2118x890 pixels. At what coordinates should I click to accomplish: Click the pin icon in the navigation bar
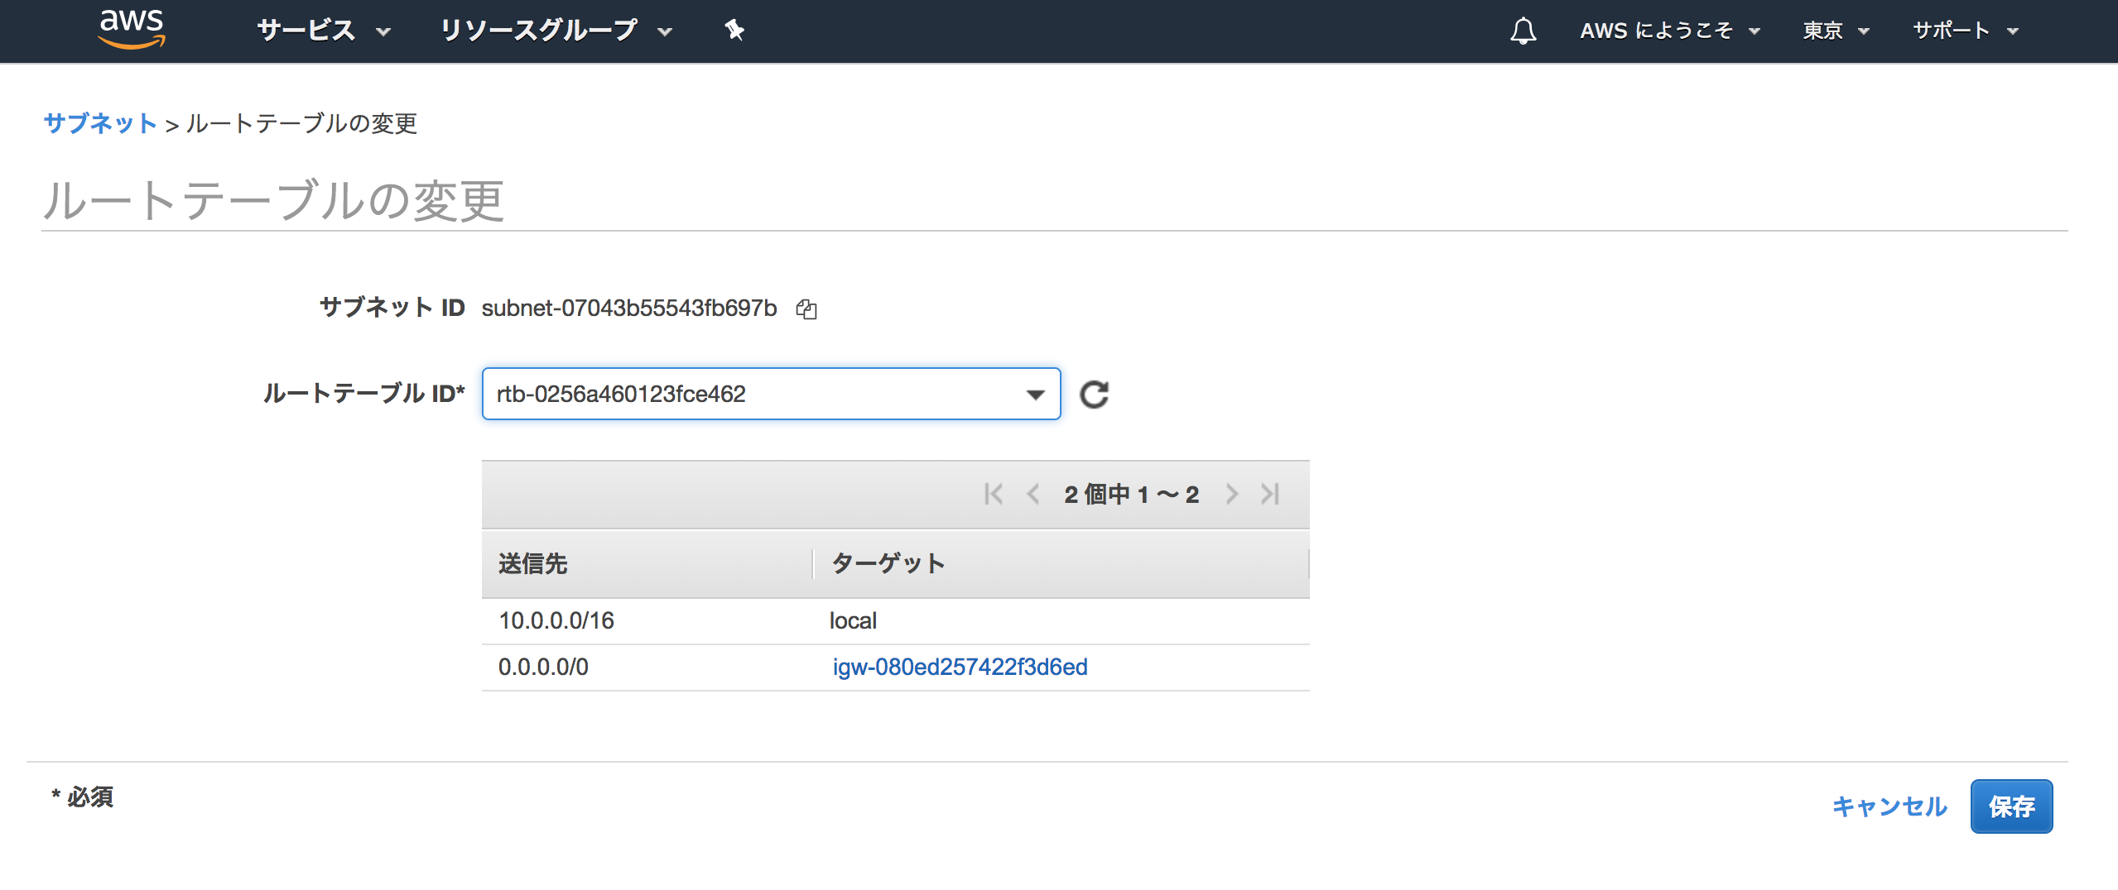pyautogui.click(x=734, y=30)
